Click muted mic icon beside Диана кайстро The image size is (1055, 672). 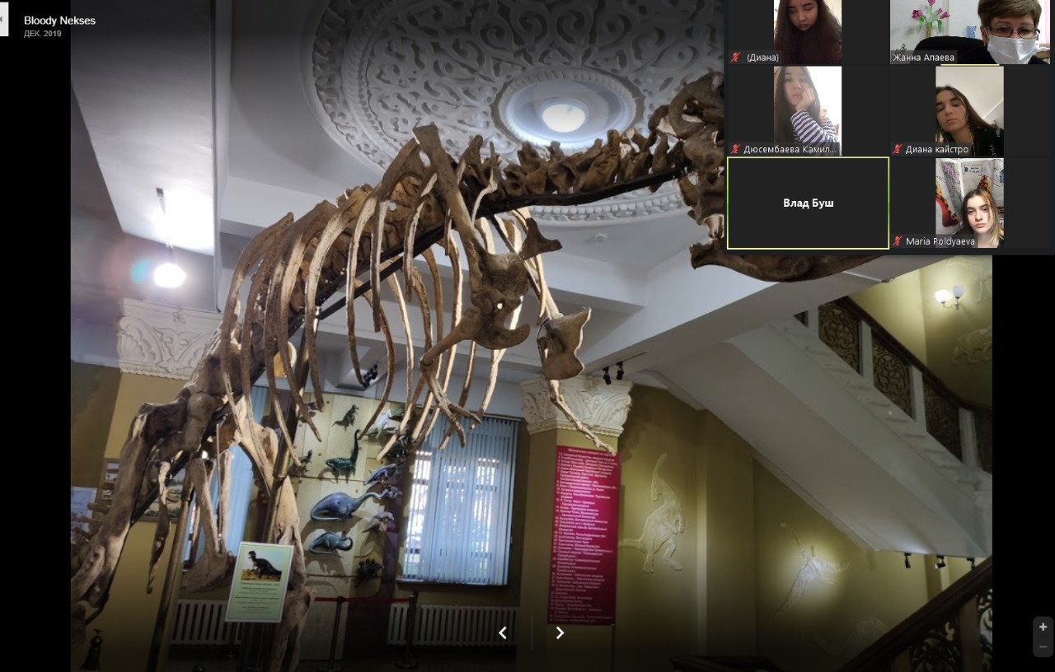coord(897,150)
